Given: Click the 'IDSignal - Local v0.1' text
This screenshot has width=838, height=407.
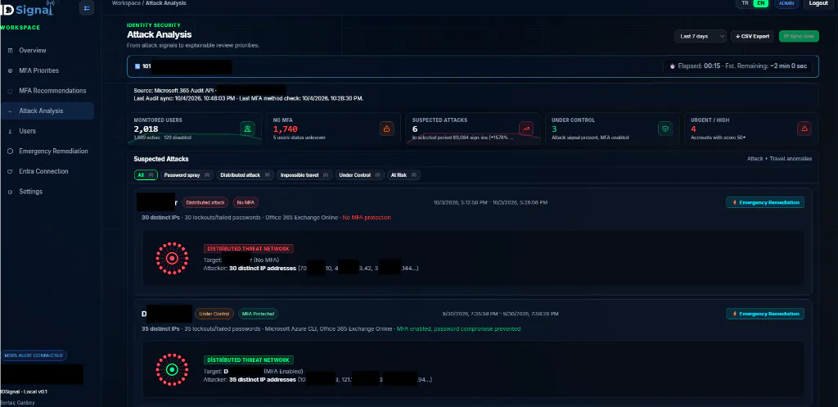Looking at the screenshot, I should click(x=24, y=392).
